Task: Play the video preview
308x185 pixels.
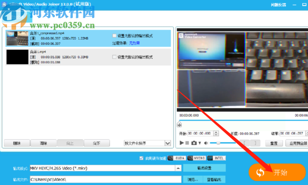Action: [182, 143]
